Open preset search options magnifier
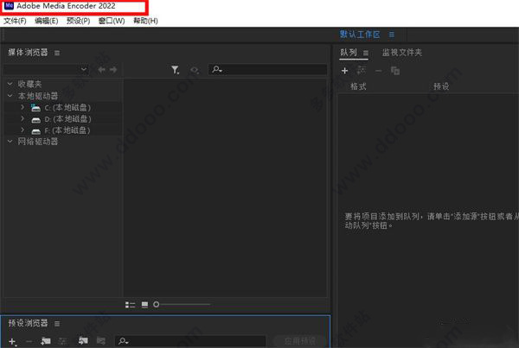 [x=124, y=341]
